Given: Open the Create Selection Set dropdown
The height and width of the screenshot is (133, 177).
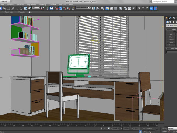Looking at the screenshot, I should (83, 8).
